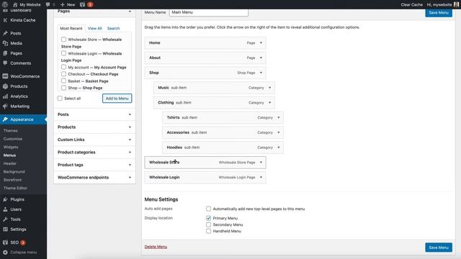Screen dimensions: 461x259
Task: Expand Wholesale Store menu item arrow
Action: pos(261,163)
